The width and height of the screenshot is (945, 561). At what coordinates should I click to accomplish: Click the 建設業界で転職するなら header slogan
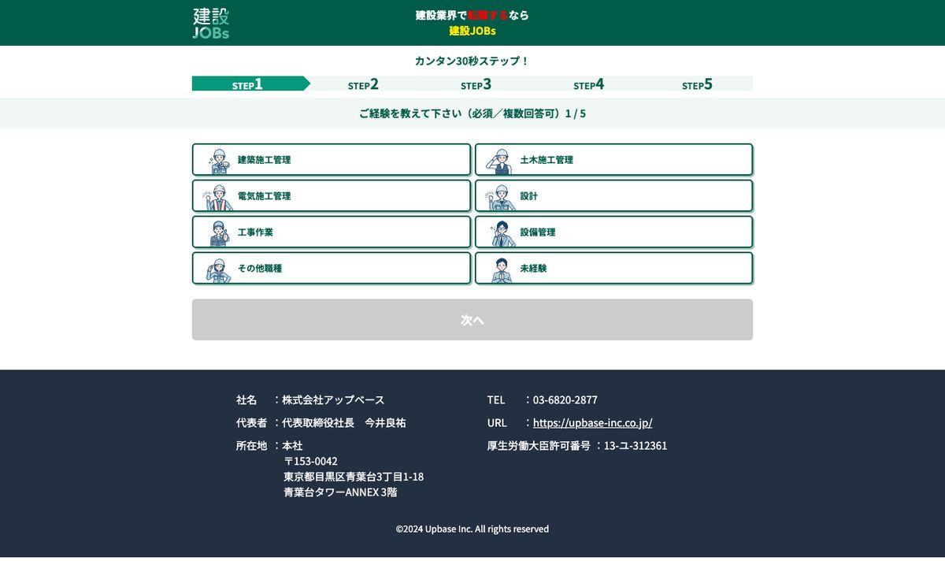[x=472, y=15]
